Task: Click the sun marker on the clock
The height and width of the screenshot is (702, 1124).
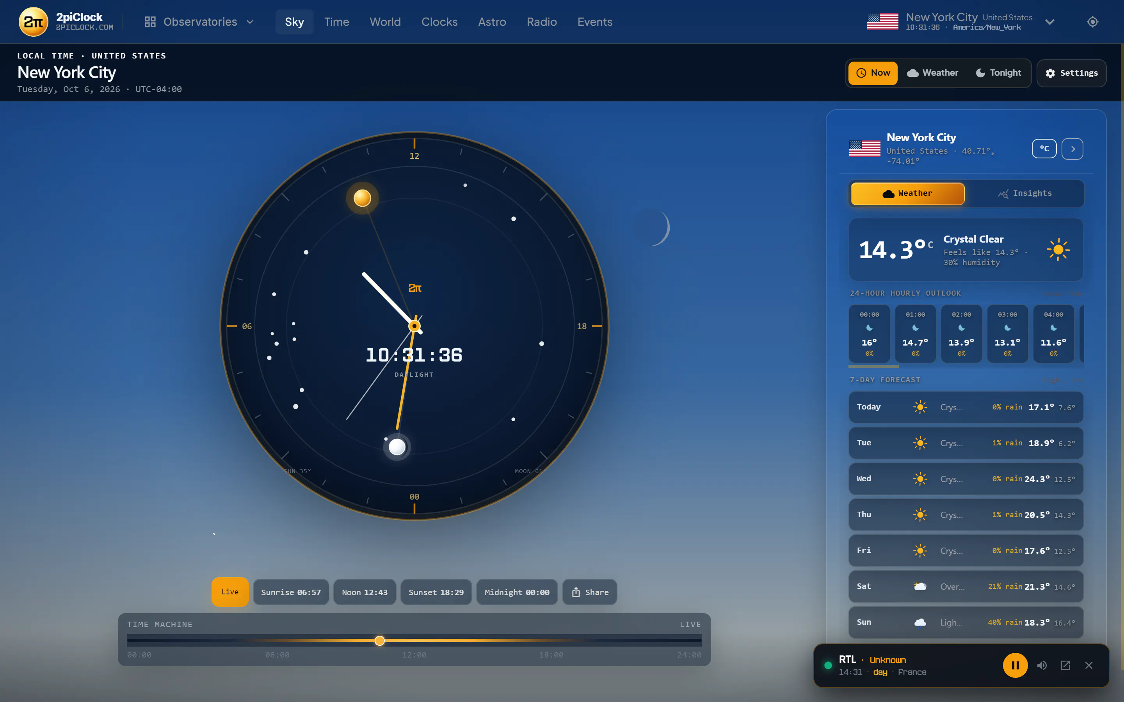Action: [x=362, y=198]
